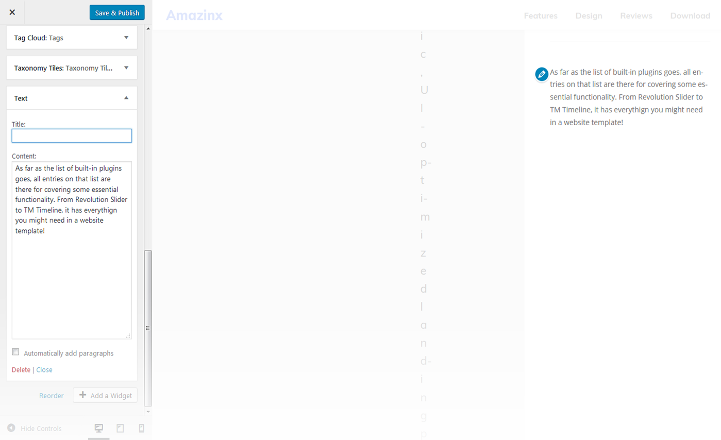
Task: Switch to desktop preview device icon
Action: [x=99, y=428]
